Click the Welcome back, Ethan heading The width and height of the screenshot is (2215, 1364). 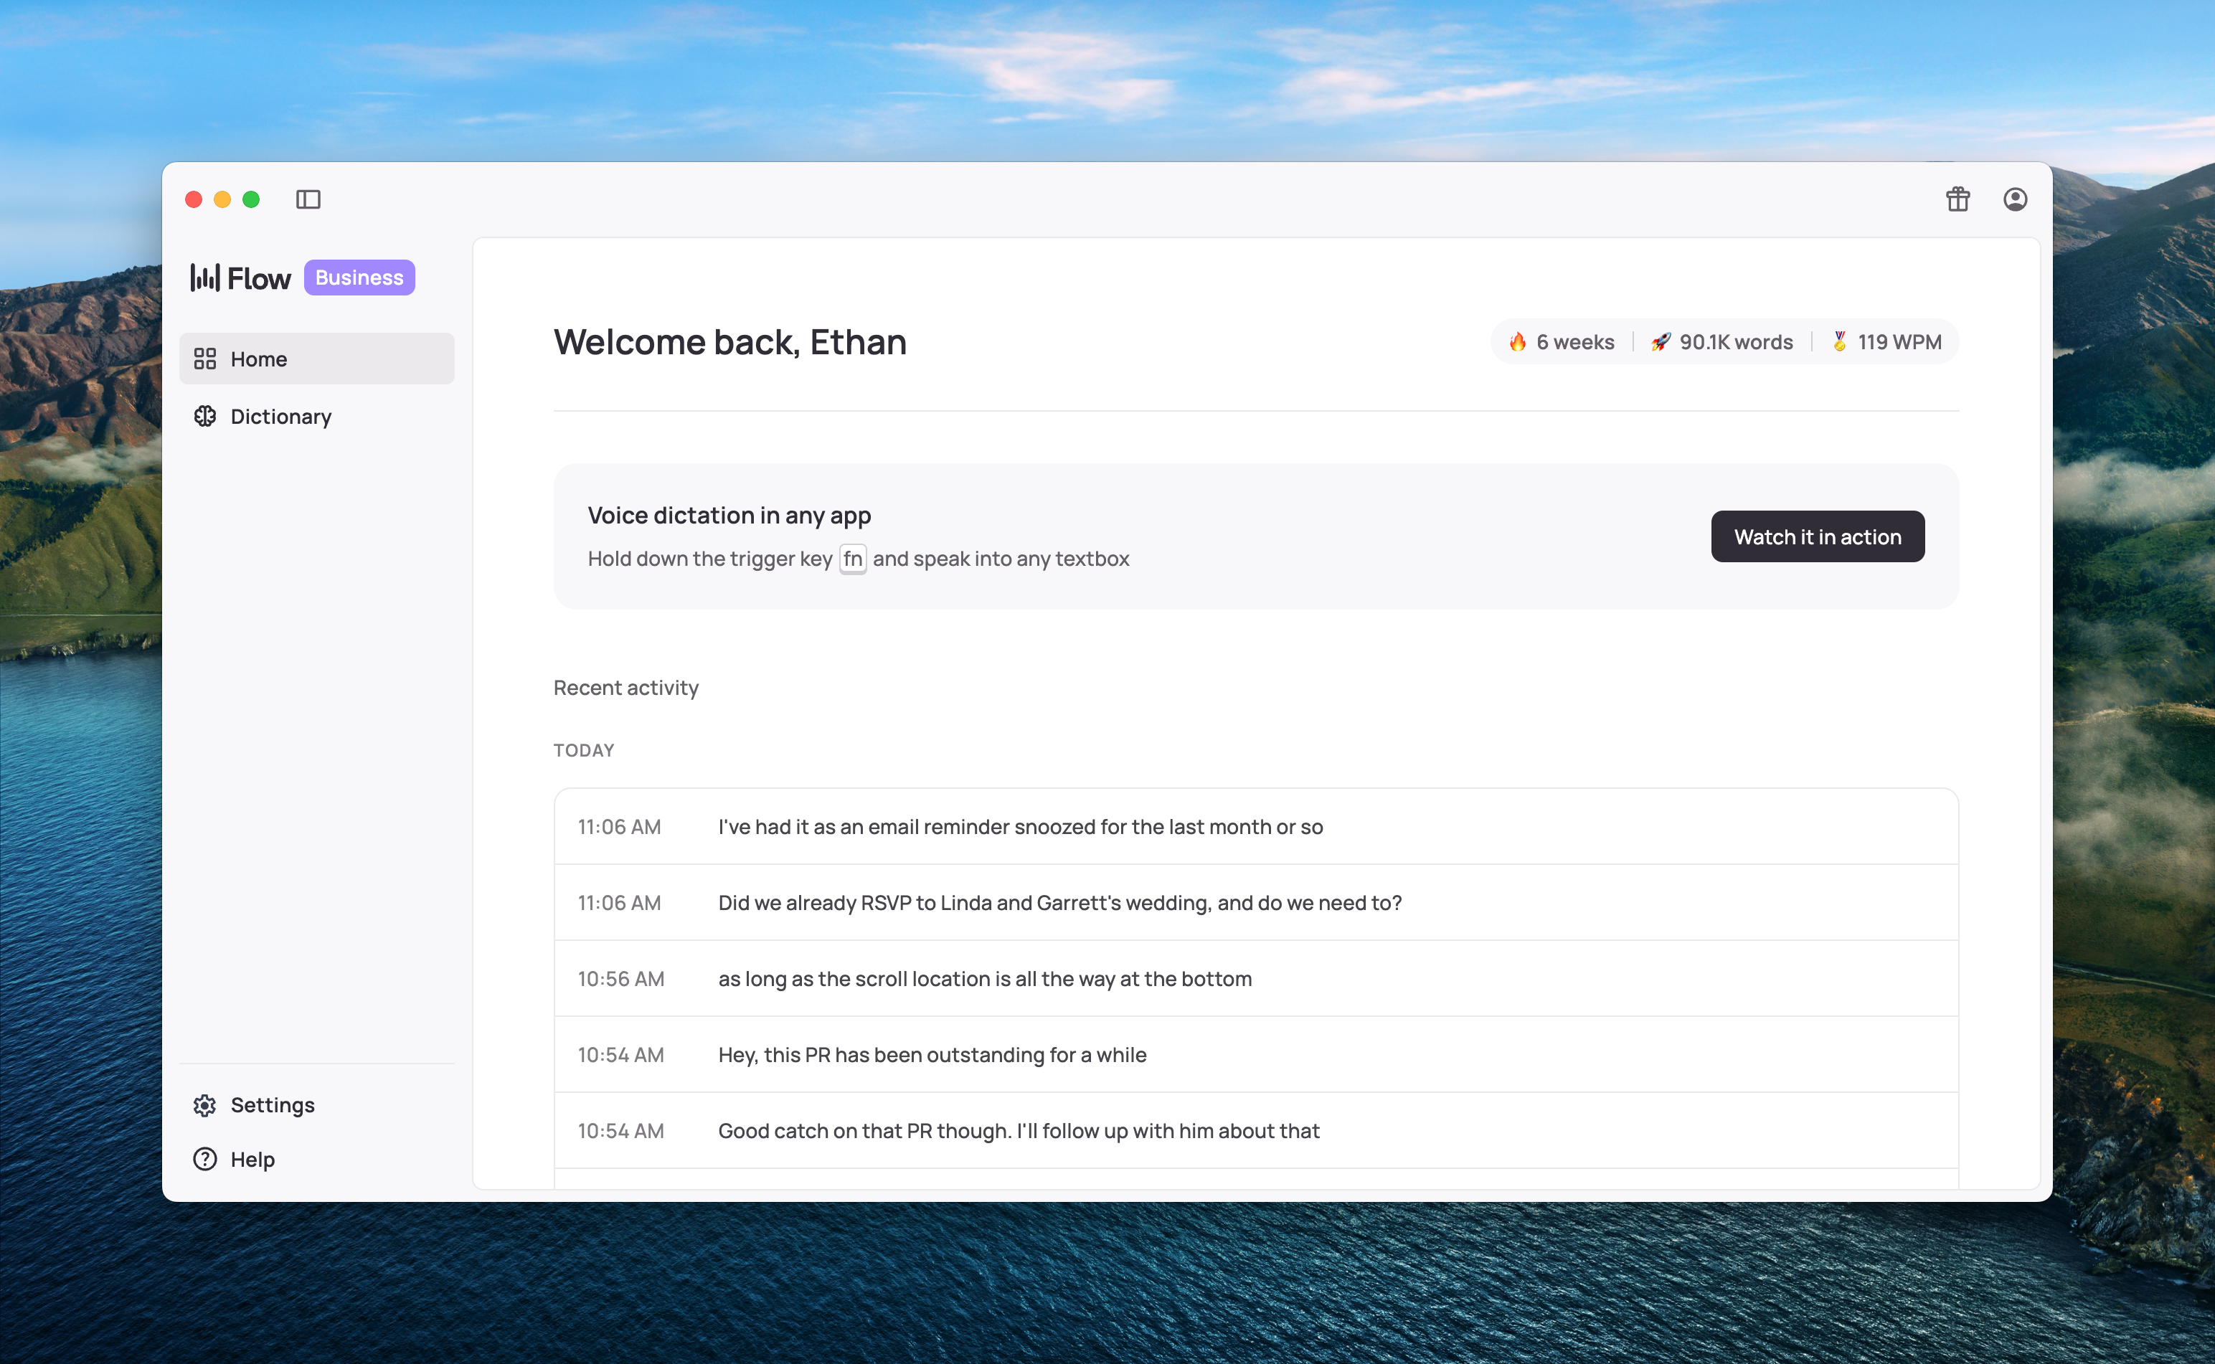730,343
